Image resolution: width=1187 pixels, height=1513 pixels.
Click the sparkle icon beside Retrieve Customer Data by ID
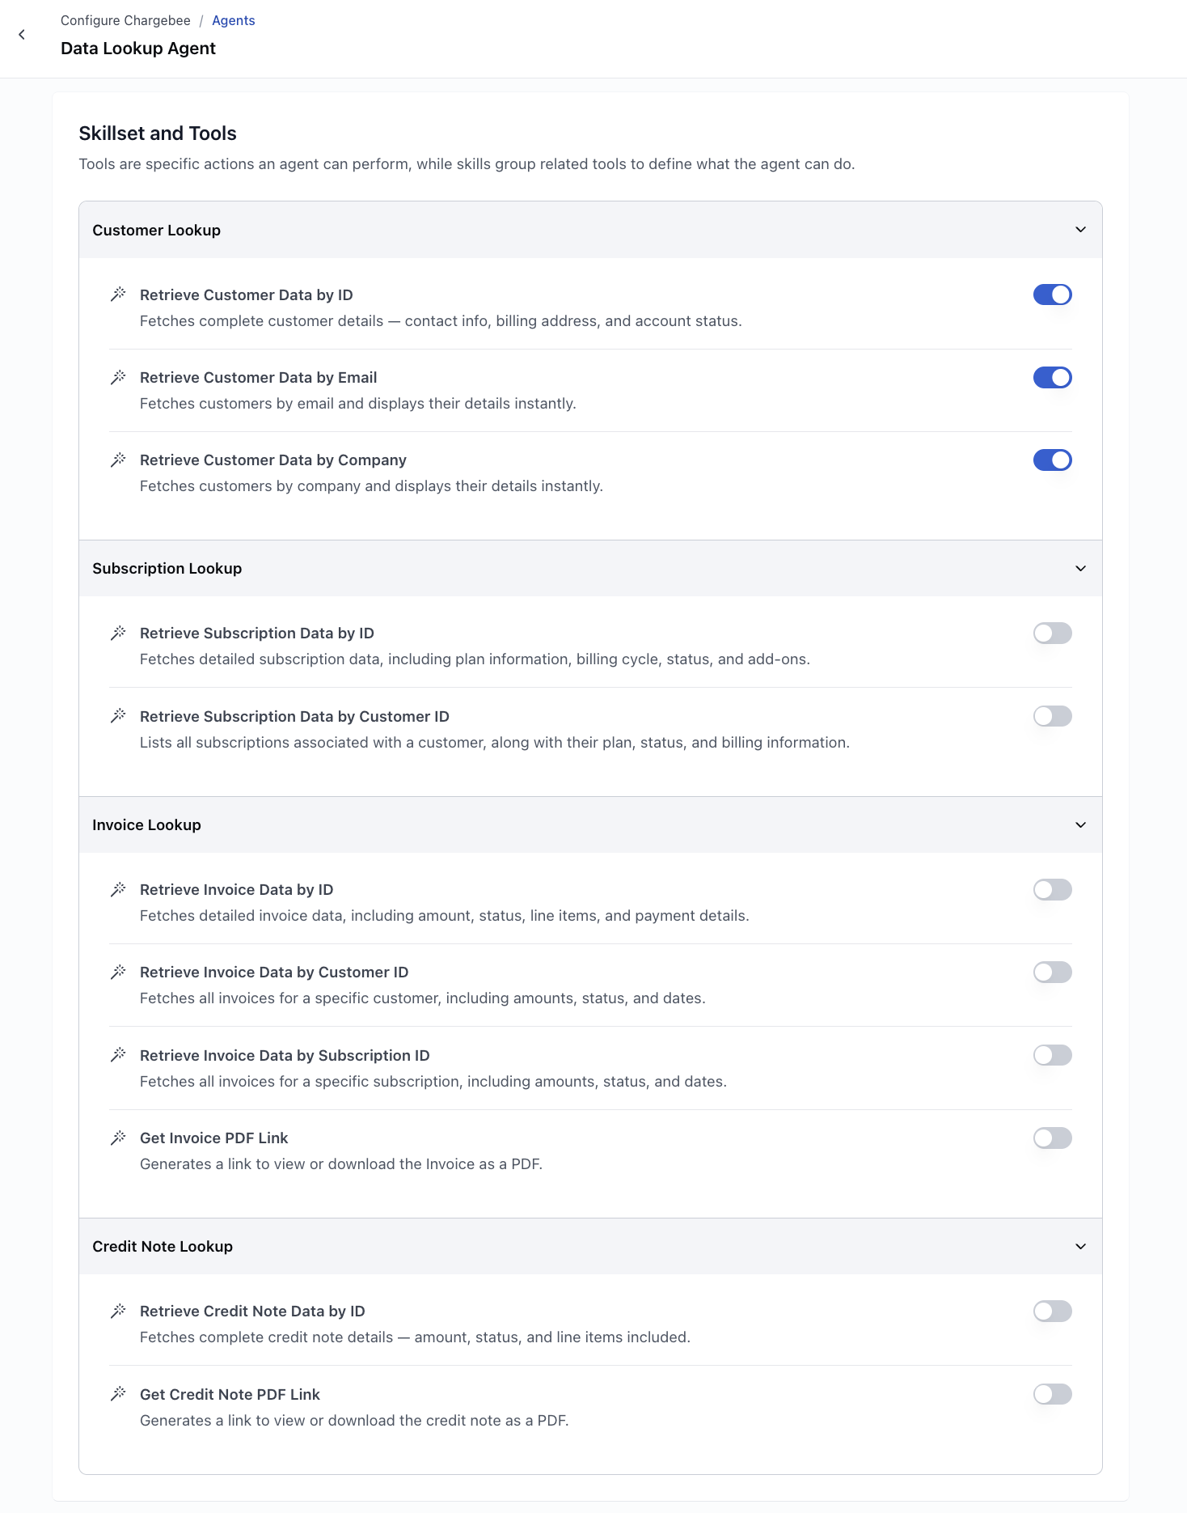tap(119, 294)
